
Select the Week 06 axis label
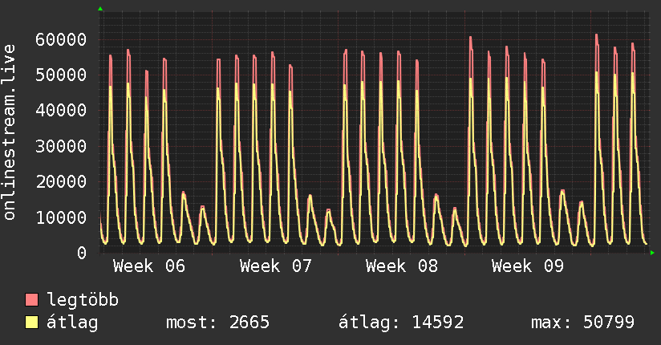click(149, 266)
